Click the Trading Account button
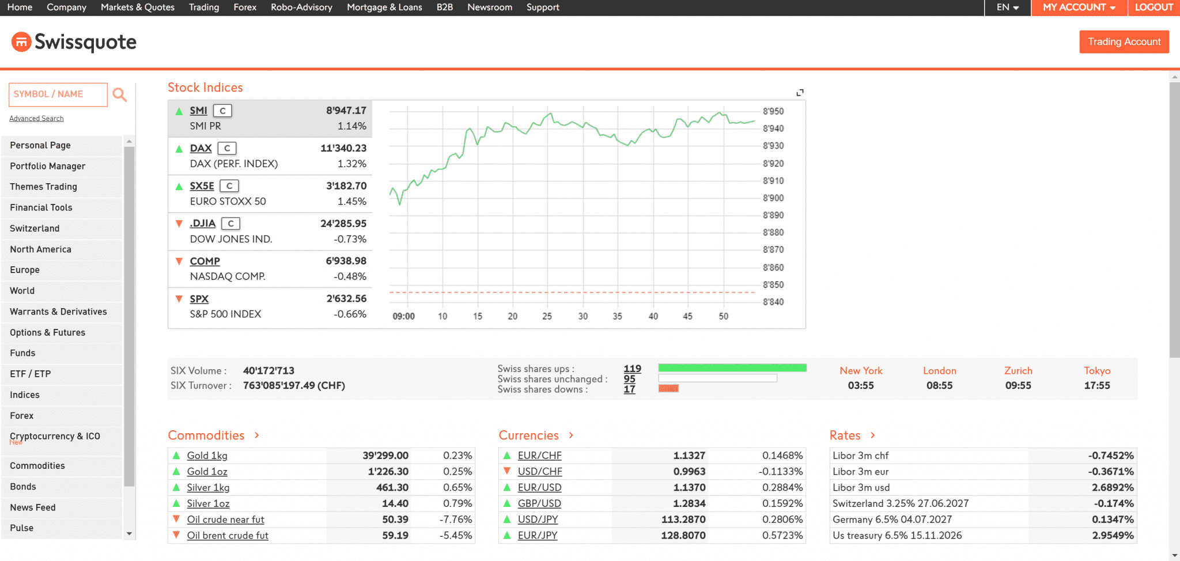 [1124, 41]
